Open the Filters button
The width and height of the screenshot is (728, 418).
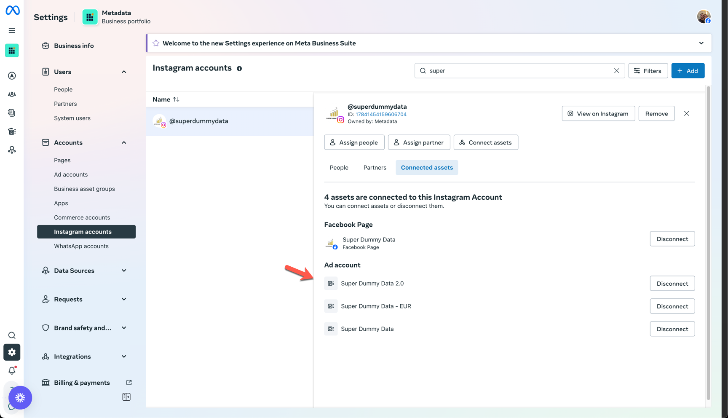648,71
